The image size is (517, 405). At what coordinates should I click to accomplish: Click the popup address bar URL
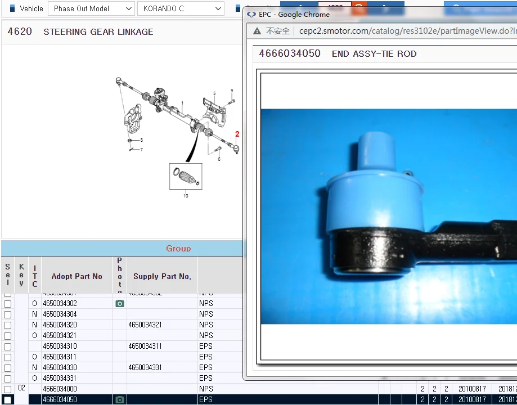(x=407, y=31)
